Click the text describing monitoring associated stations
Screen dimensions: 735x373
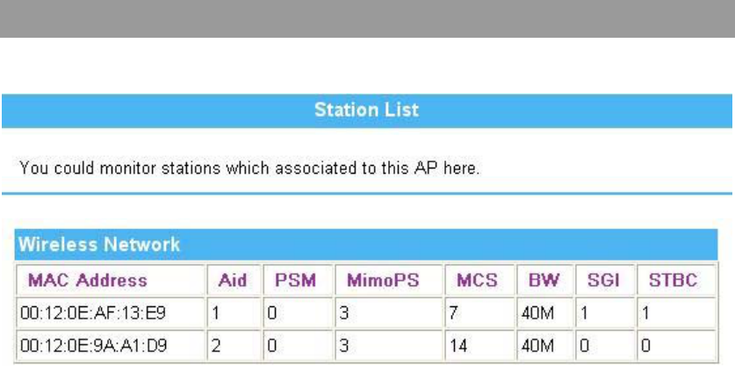(249, 168)
